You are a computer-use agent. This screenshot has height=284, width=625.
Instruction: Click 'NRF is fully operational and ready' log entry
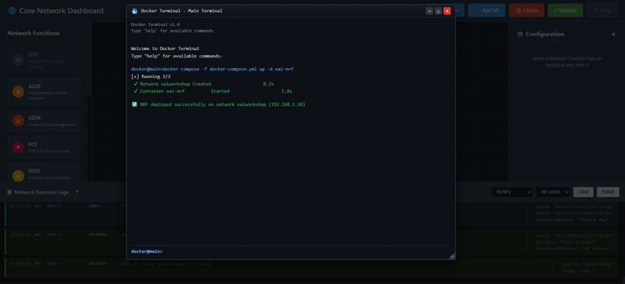click(x=167, y=264)
